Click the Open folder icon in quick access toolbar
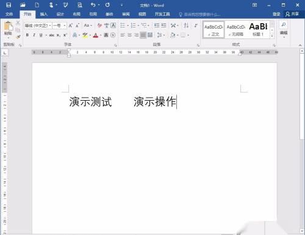This screenshot has height=235, width=305. tap(23, 5)
